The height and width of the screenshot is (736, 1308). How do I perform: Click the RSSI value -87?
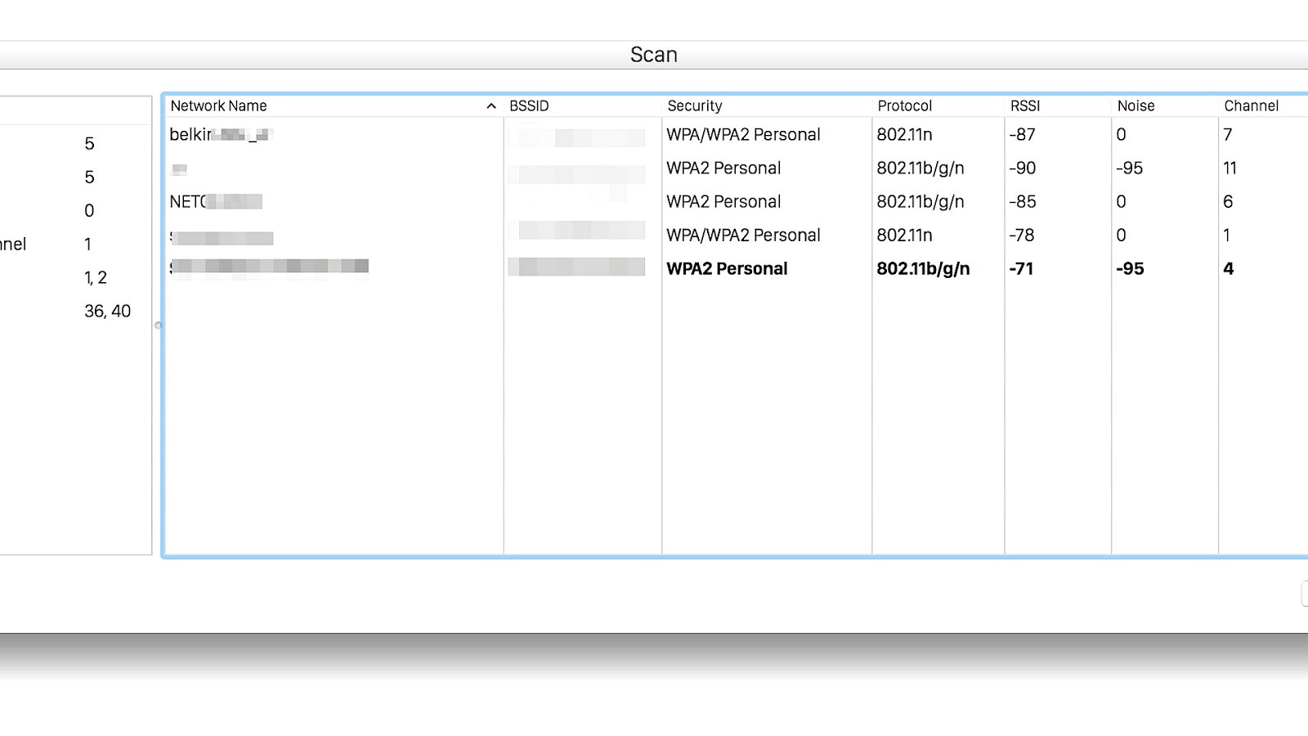[x=1022, y=135]
